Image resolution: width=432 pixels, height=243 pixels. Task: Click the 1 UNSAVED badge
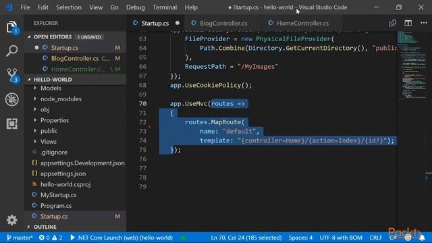point(89,37)
